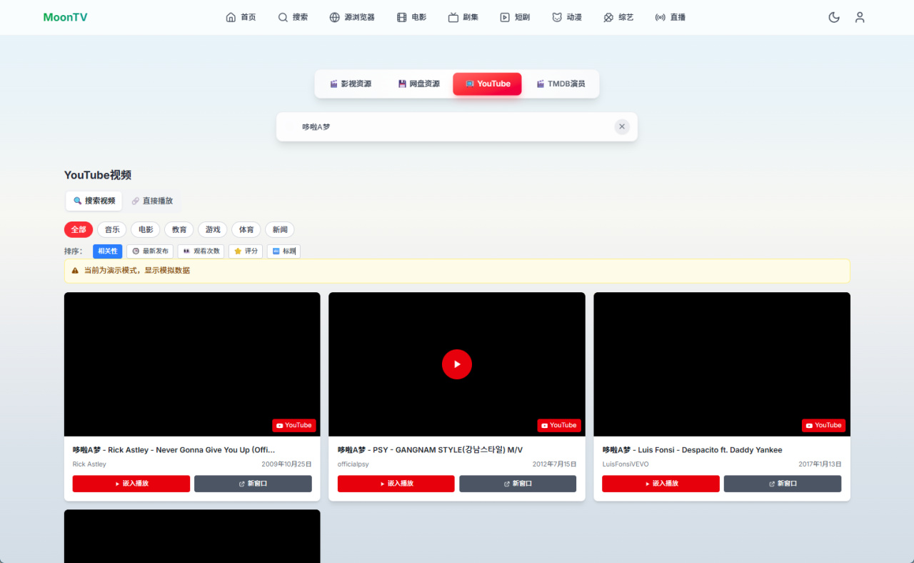The width and height of the screenshot is (914, 563).
Task: Sort results by 相关性
Action: [108, 251]
